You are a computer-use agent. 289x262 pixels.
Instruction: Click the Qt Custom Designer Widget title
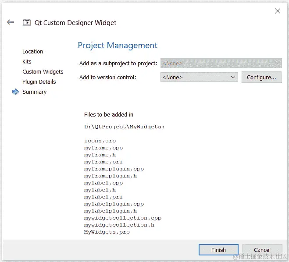coord(75,23)
